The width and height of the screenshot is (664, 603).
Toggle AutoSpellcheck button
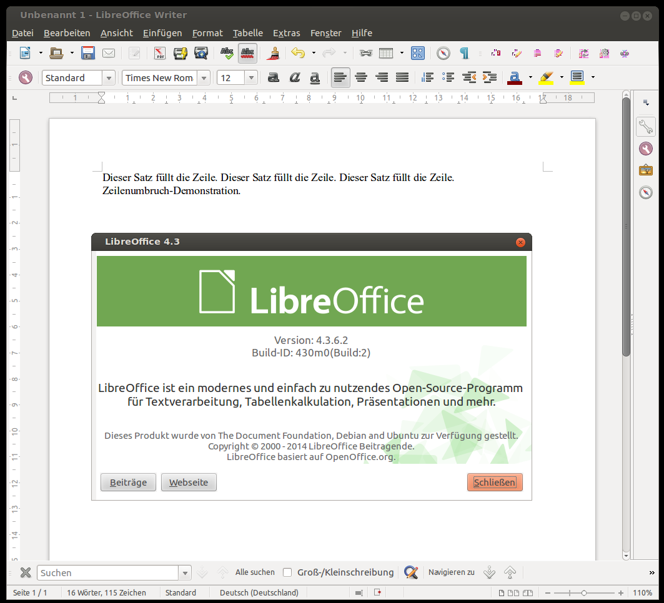click(x=248, y=53)
